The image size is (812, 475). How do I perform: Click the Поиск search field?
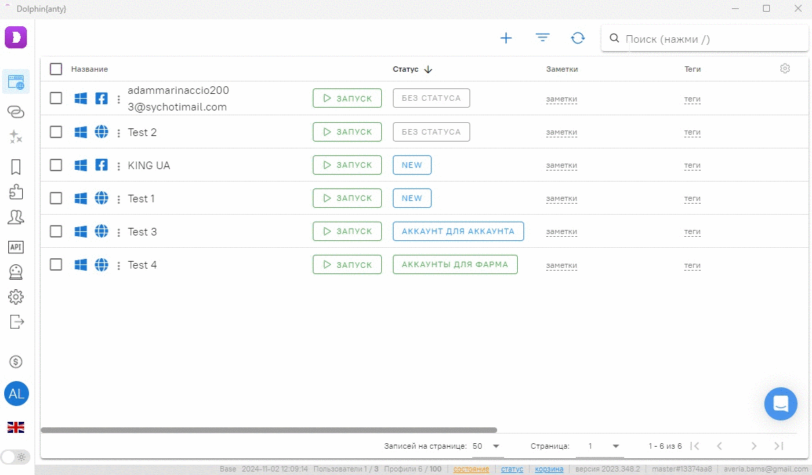[711, 39]
